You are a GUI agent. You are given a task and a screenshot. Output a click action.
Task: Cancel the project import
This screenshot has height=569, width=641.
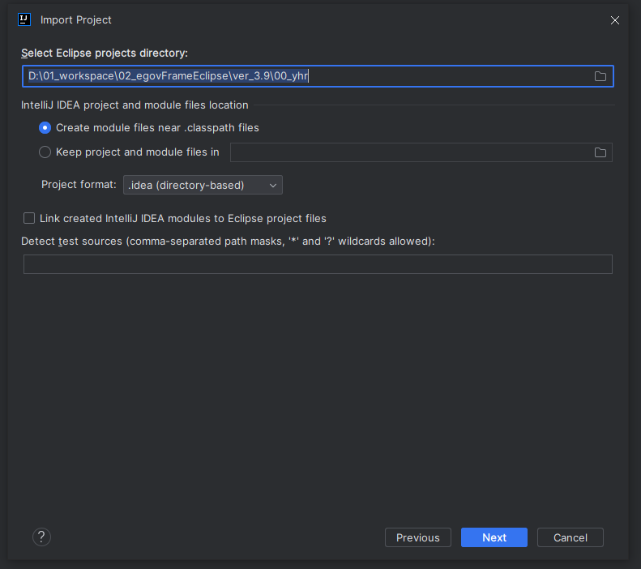coord(570,537)
